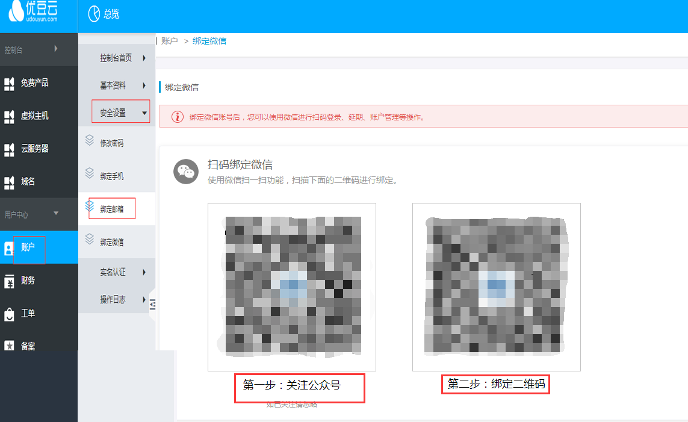688x422 pixels.
Task: Click the layers icon beside 绑定邮箱
Action: click(90, 206)
